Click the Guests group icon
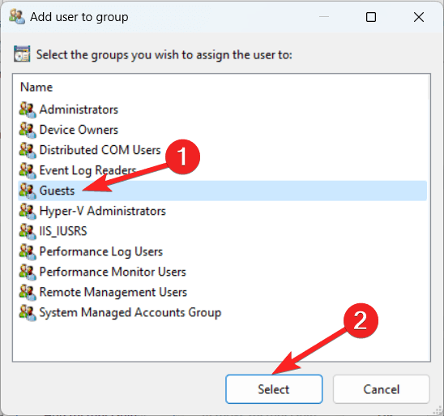The image size is (444, 416). pyautogui.click(x=28, y=191)
